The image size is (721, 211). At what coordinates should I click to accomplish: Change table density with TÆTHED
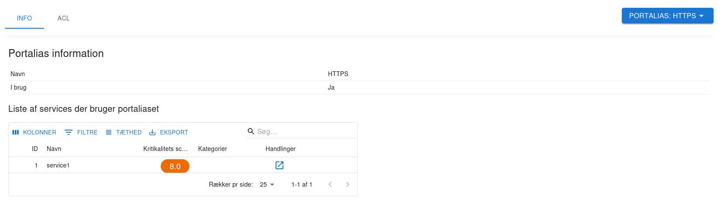124,132
